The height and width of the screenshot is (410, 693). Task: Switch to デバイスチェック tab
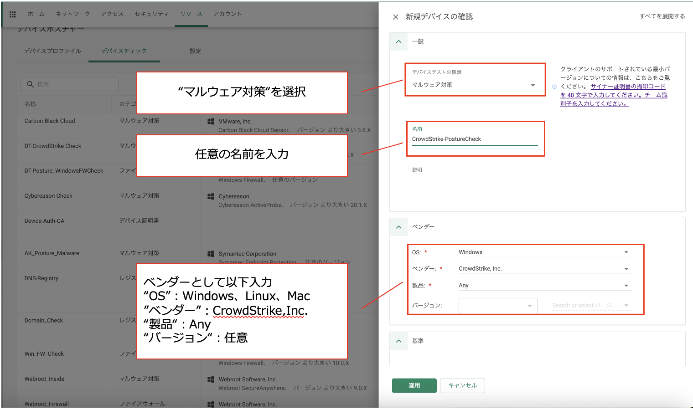point(124,51)
